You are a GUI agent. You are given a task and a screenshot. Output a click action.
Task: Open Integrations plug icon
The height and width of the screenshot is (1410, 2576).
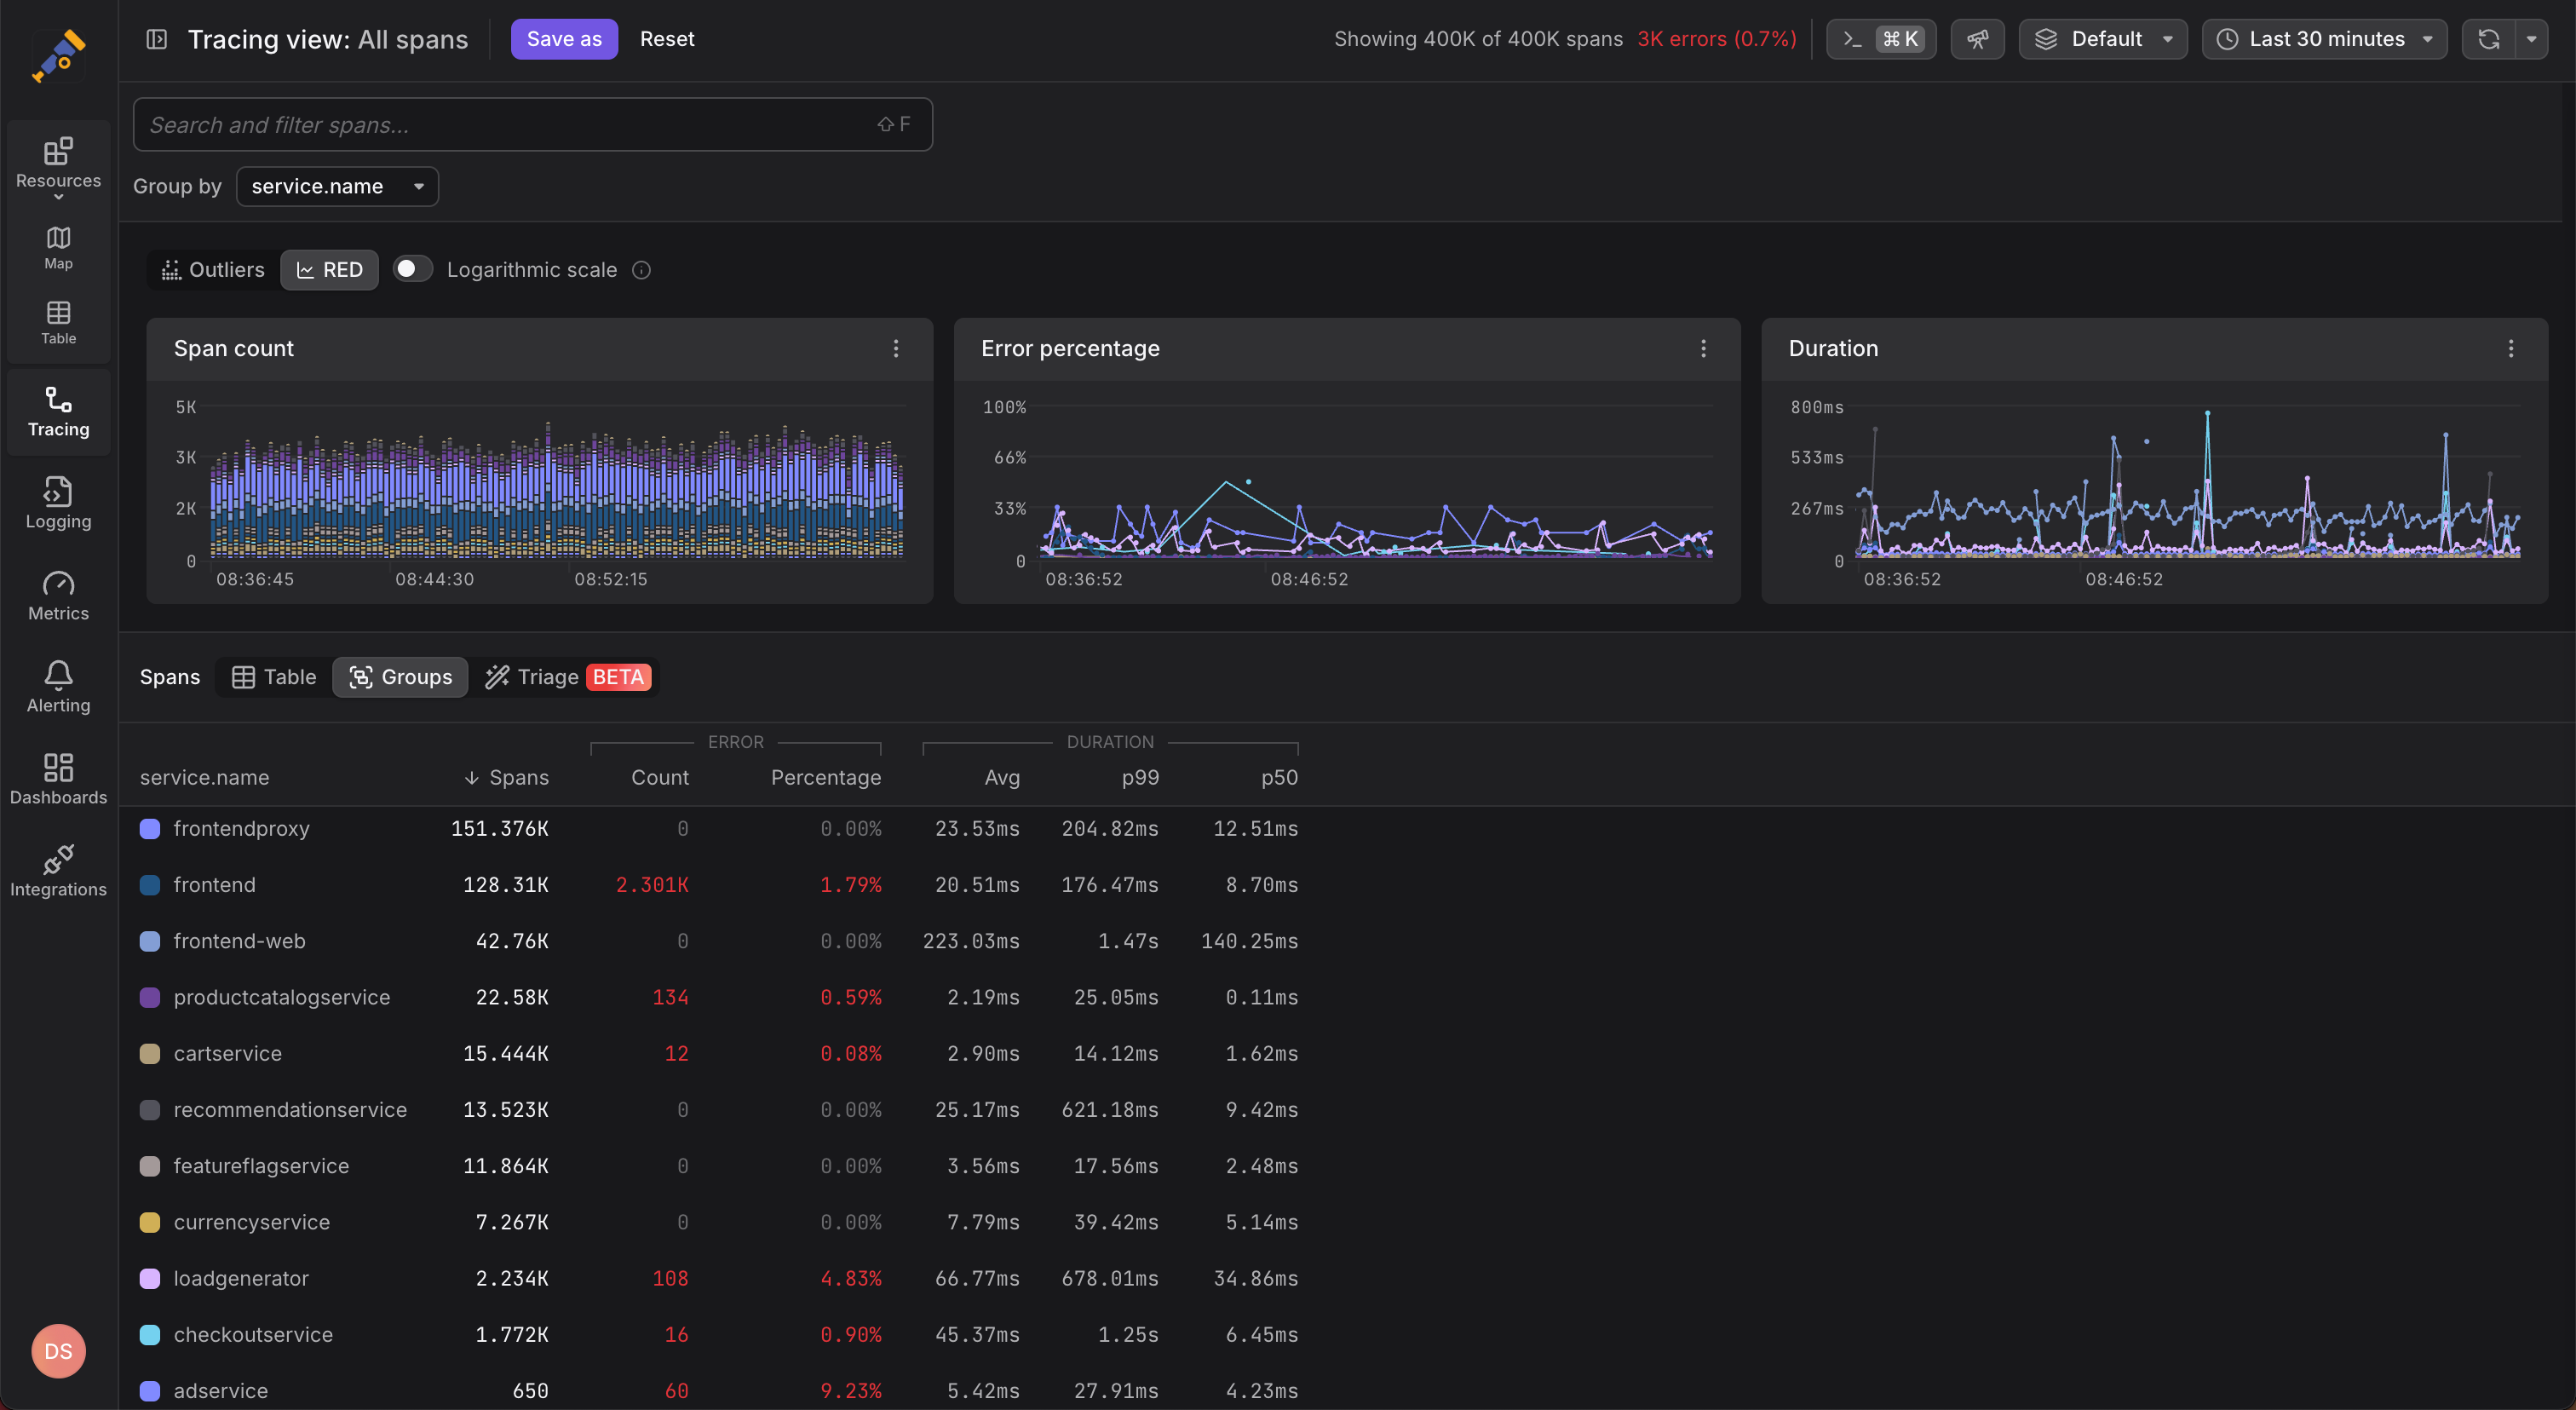point(58,859)
